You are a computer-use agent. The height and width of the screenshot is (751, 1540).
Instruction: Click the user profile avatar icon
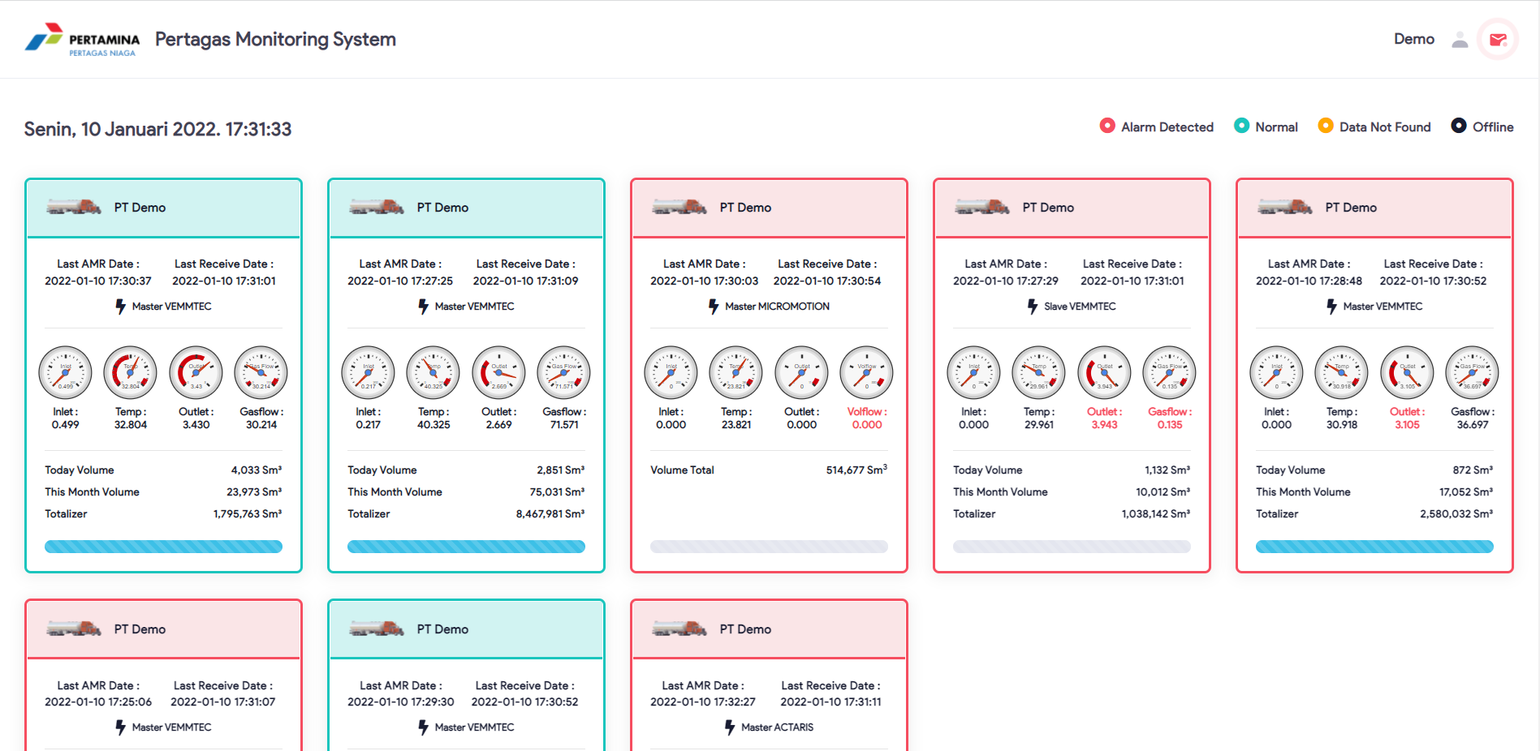(1460, 39)
